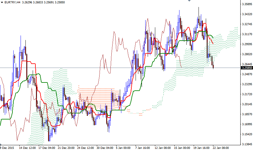Click the 3.31170 price scale label
This screenshot has width=253, height=151.
[247, 34]
